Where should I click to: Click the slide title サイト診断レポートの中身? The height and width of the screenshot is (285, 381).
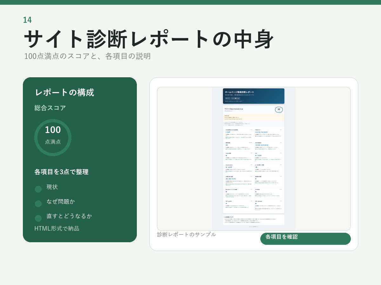pos(149,39)
